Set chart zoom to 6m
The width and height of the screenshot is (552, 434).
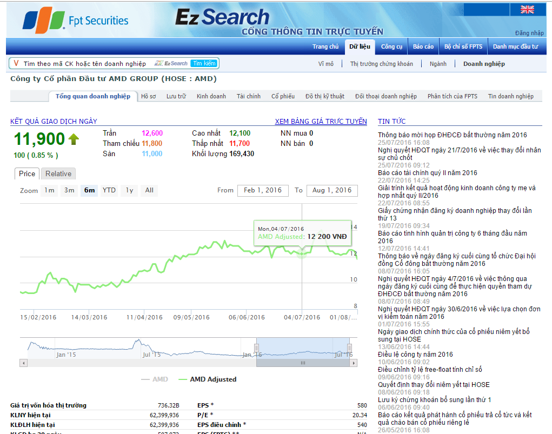[89, 190]
